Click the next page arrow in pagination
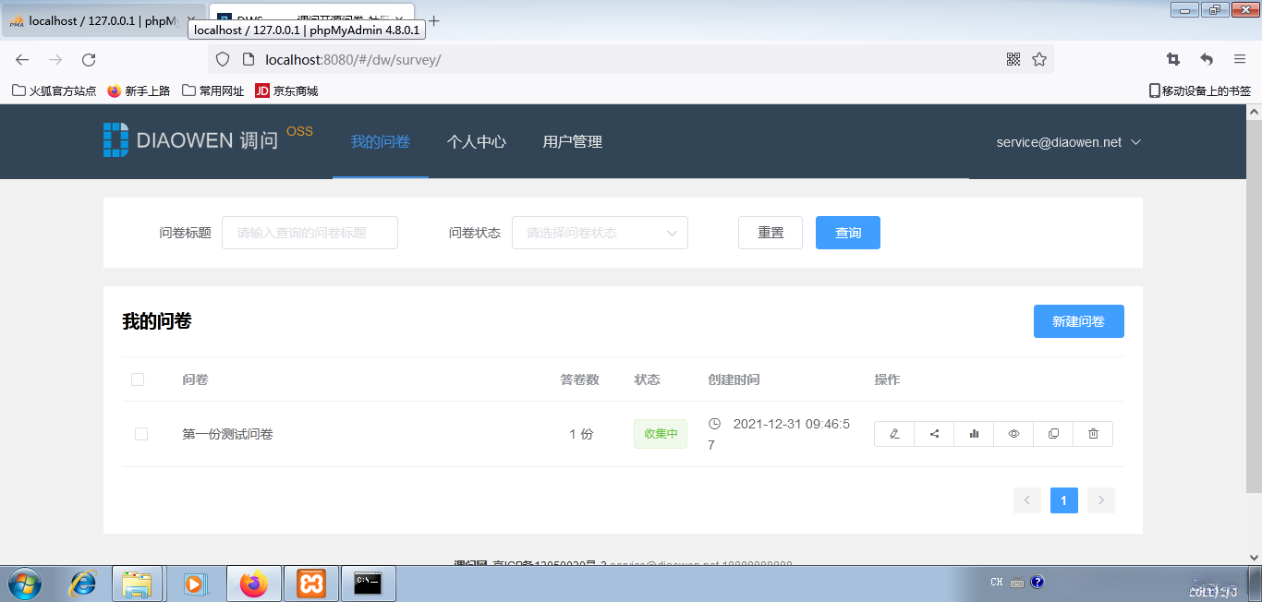This screenshot has height=602, width=1262. point(1101,500)
